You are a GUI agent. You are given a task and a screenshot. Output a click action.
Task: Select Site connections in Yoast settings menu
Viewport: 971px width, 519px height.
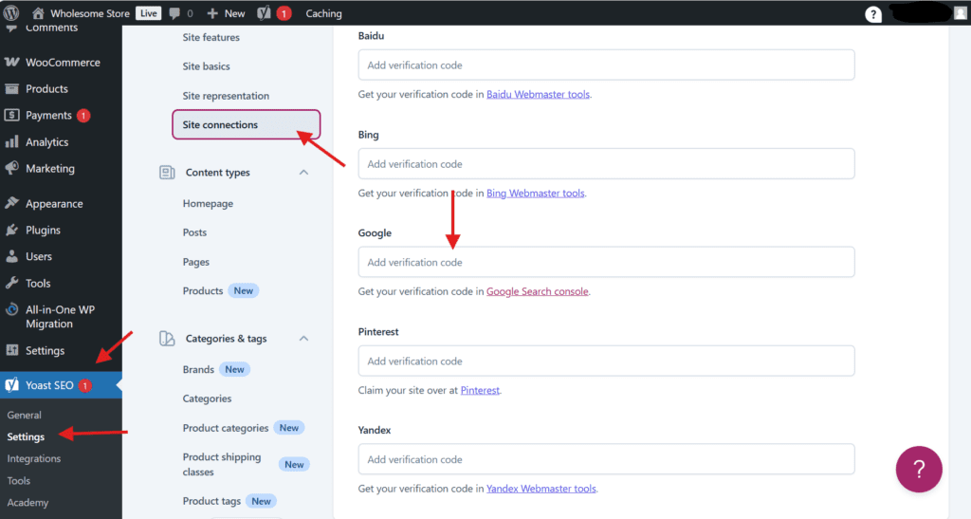[x=246, y=124]
